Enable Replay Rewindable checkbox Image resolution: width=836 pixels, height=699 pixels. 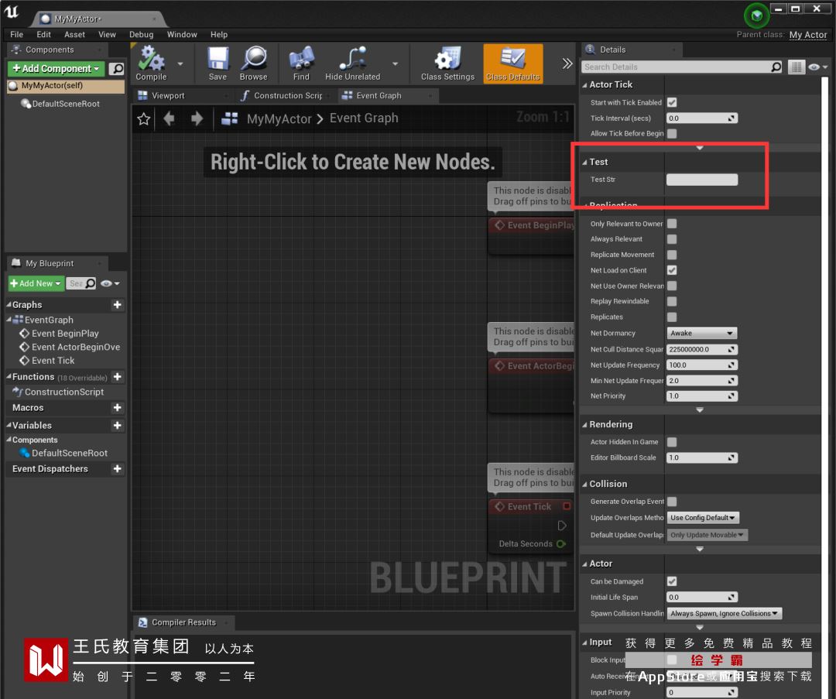tap(672, 301)
